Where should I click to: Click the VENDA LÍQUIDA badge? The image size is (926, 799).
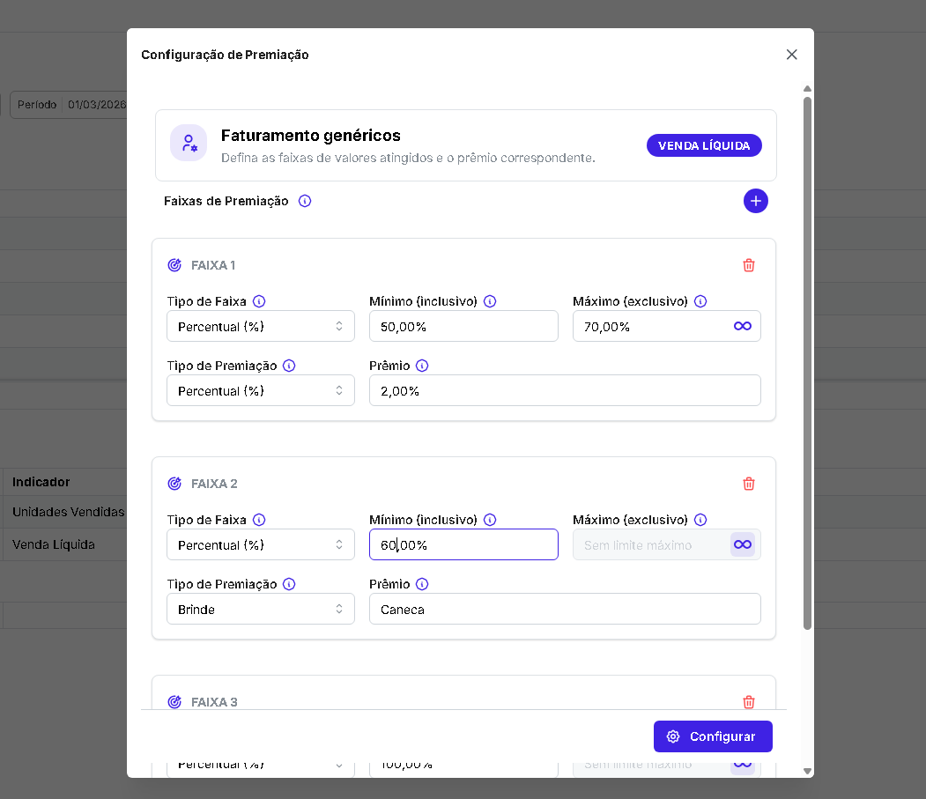click(704, 145)
